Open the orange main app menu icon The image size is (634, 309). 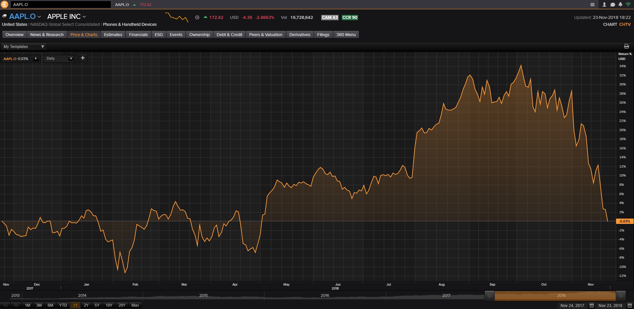(x=4, y=4)
